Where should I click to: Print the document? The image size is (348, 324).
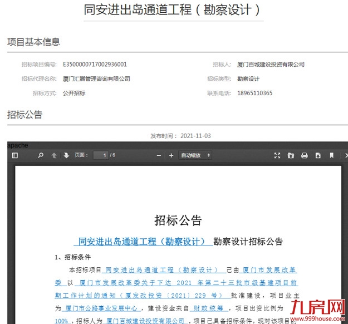tap(304, 155)
